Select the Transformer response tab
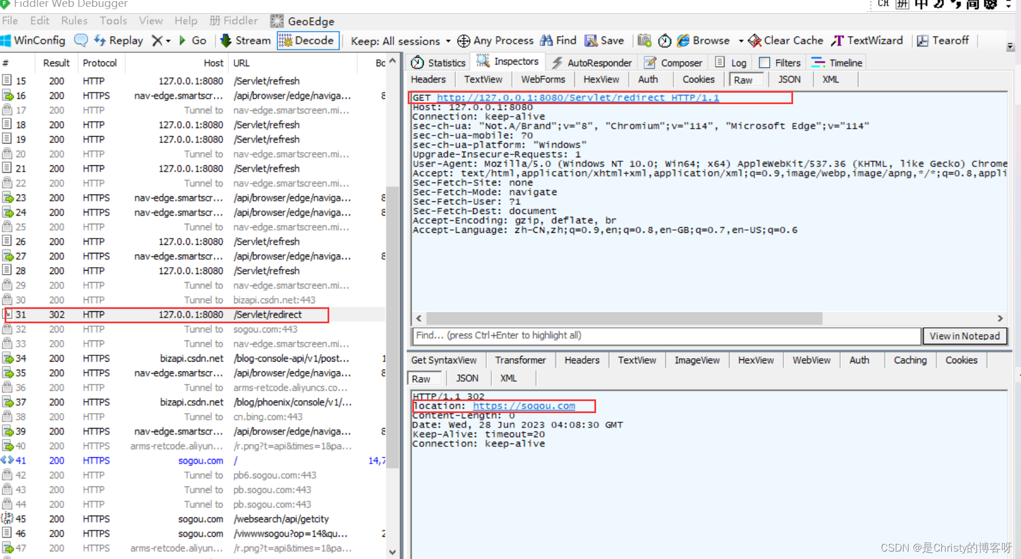Image resolution: width=1021 pixels, height=559 pixels. (520, 360)
